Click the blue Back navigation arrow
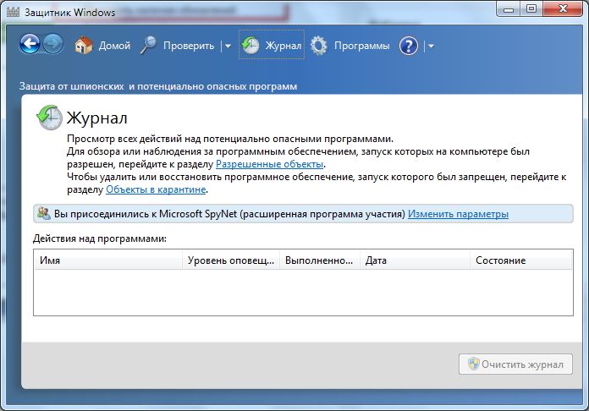 click(30, 46)
